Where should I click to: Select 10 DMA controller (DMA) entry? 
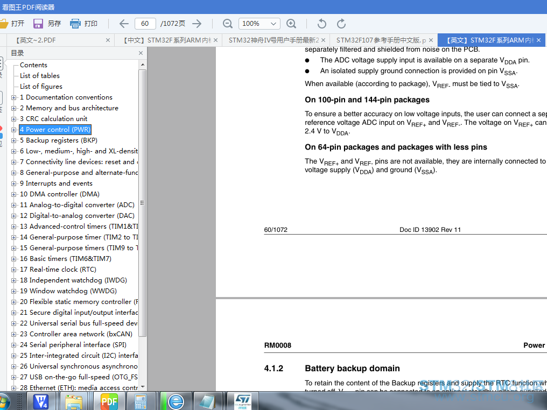coord(60,194)
